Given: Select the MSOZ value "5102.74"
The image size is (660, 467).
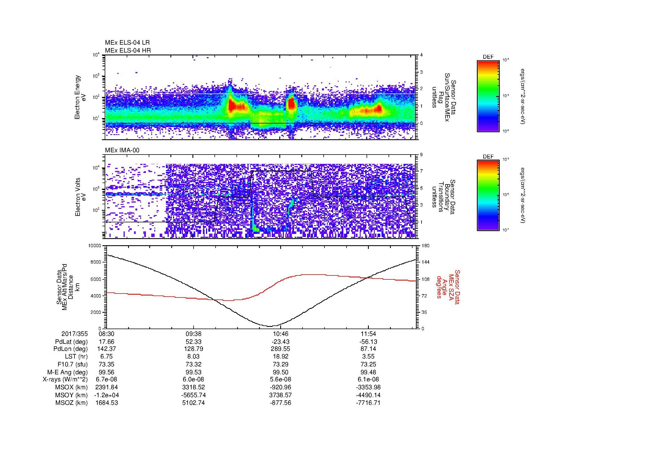Looking at the screenshot, I should tap(194, 403).
